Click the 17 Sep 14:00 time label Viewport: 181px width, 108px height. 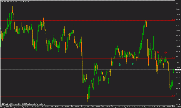point(176,107)
